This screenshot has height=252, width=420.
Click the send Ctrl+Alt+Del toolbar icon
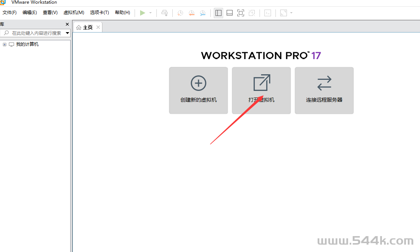(165, 13)
